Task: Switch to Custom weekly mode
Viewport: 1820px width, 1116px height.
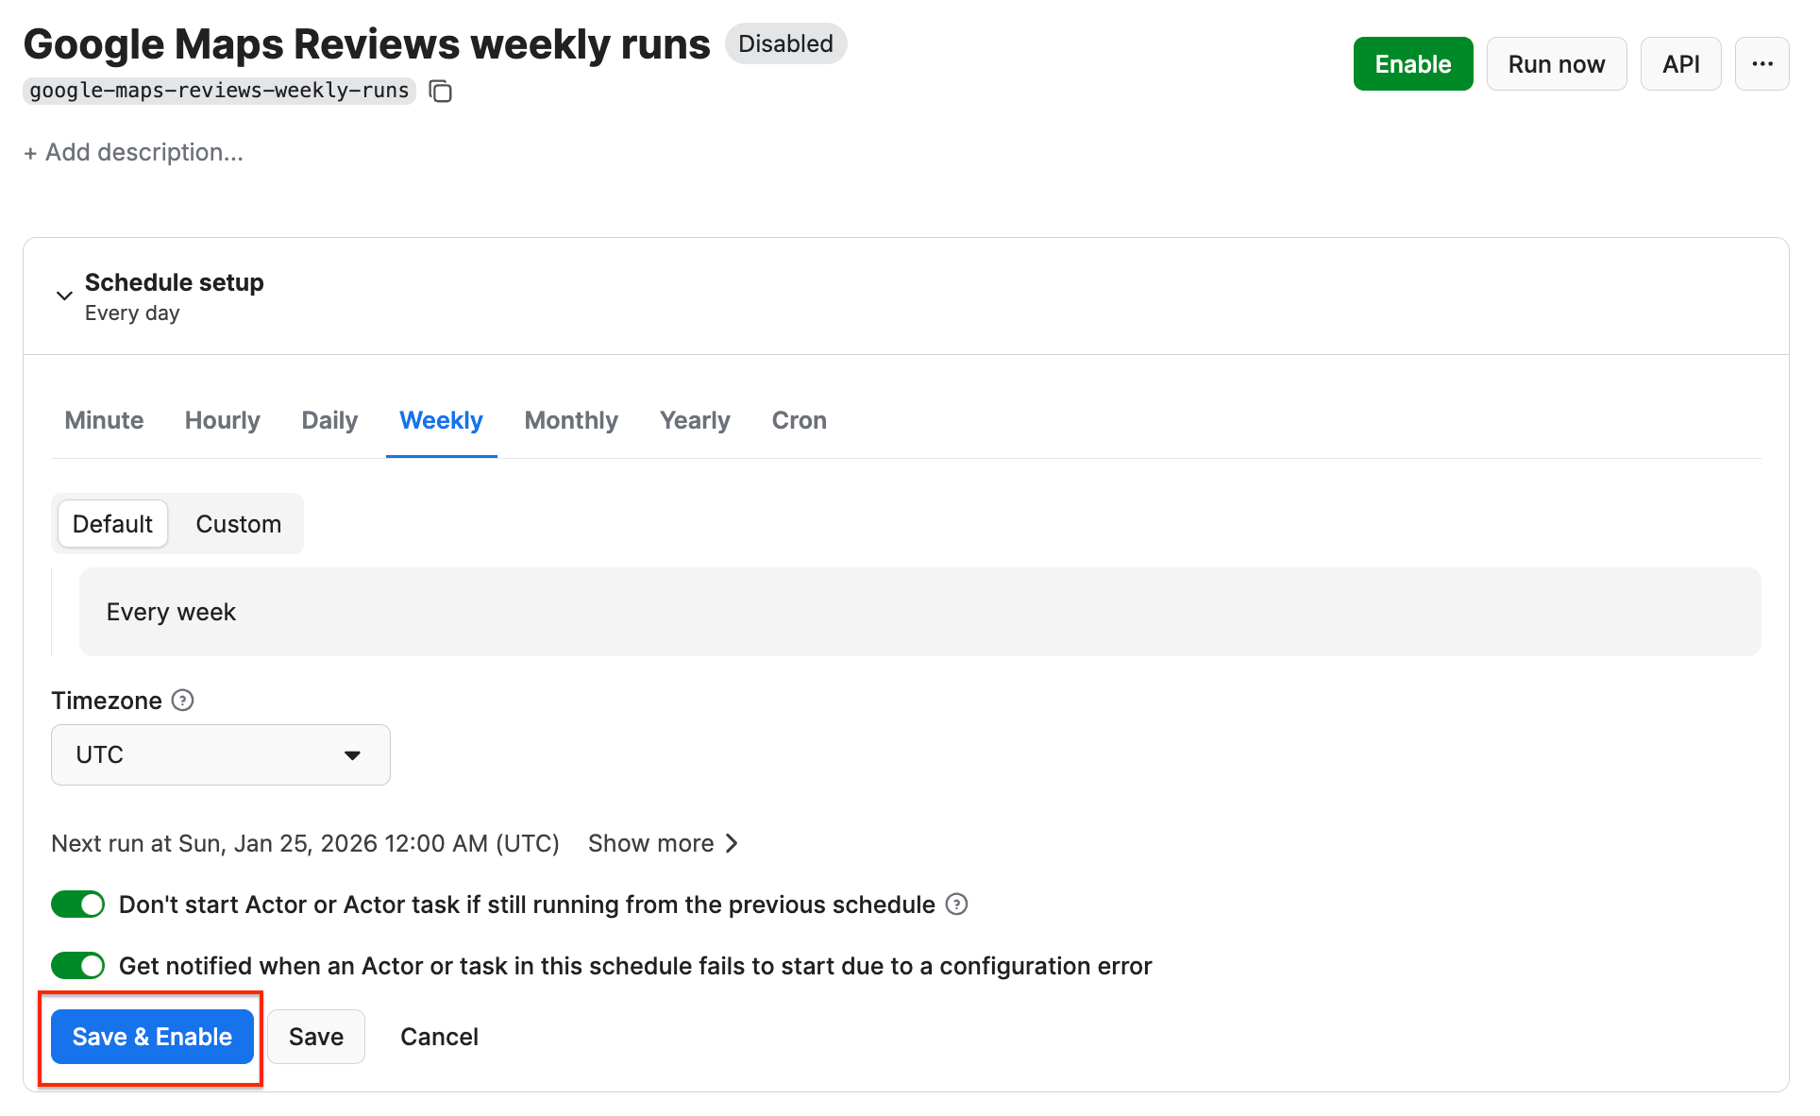Action: [238, 524]
